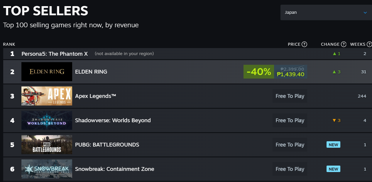Click the PUBG BATTLEGROUNDS logo image
372x182 pixels.
(47, 144)
